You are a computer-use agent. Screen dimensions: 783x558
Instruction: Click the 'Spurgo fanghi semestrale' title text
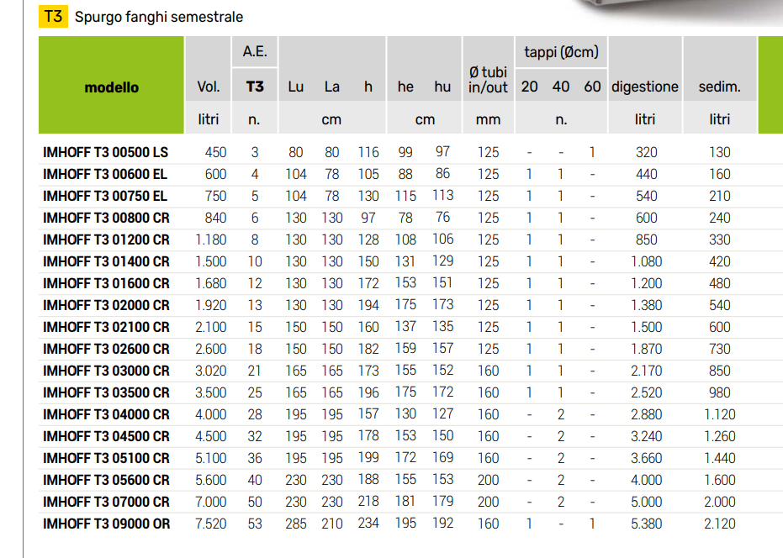[159, 17]
